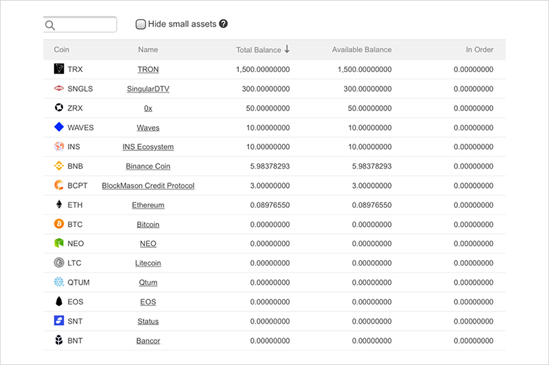
Task: Open the Bitcoin link
Action: 148,224
